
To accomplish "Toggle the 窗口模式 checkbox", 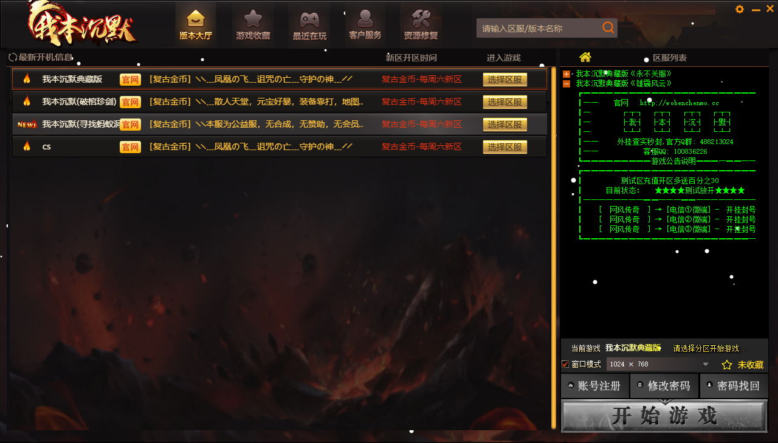I will click(565, 364).
